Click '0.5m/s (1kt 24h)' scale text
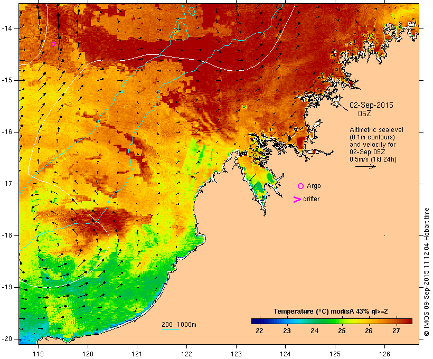The image size is (433, 359). 373,159
